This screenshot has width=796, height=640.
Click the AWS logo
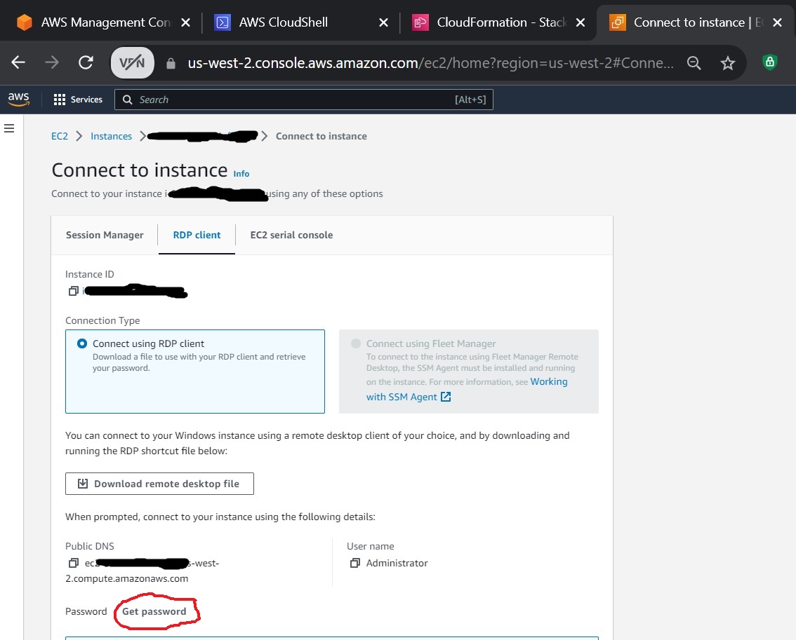[19, 100]
